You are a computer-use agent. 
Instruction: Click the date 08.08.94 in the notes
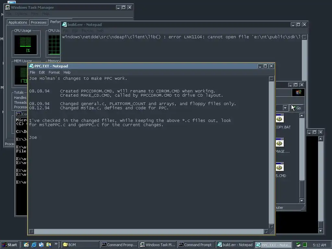(39, 91)
